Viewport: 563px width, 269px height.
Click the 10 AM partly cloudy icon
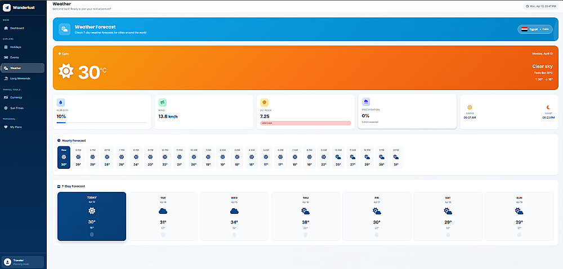click(x=338, y=157)
